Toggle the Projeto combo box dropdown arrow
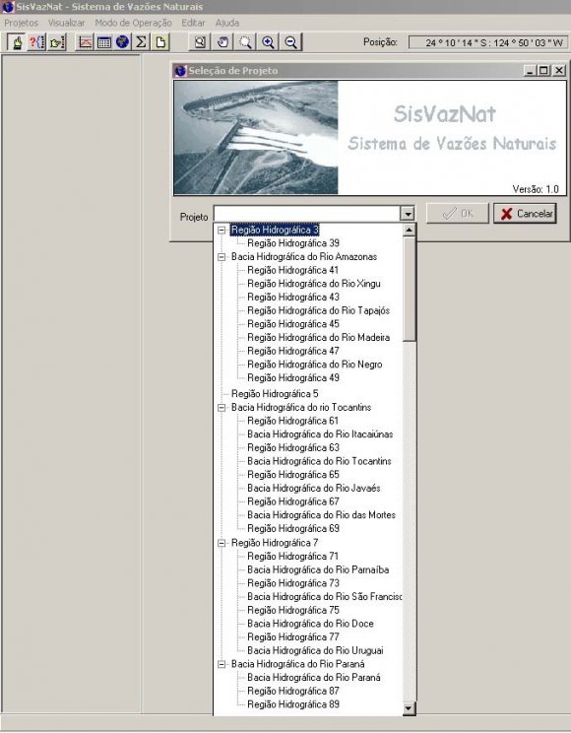The height and width of the screenshot is (733, 571). (408, 214)
